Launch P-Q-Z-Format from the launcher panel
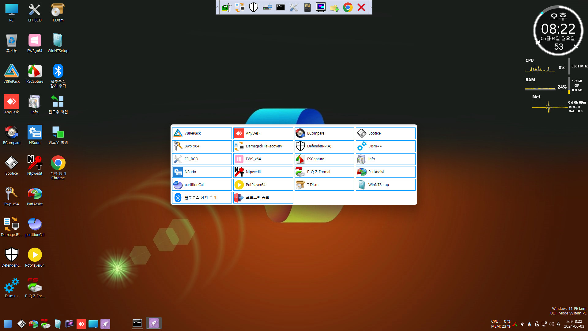 [x=324, y=172]
